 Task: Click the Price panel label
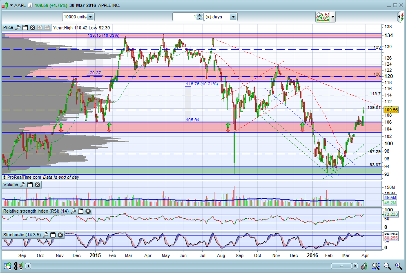[x=8, y=27]
